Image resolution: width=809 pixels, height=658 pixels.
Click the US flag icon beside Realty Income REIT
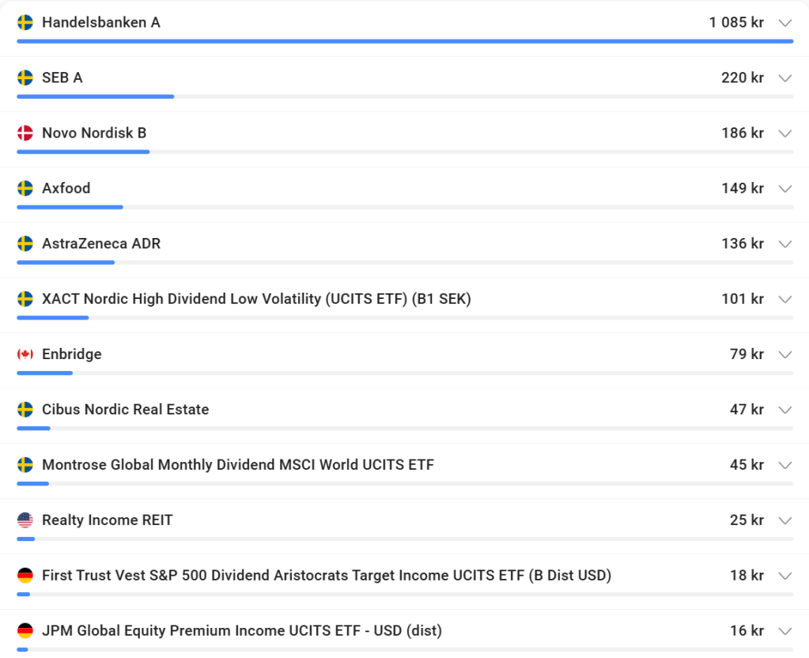25,520
